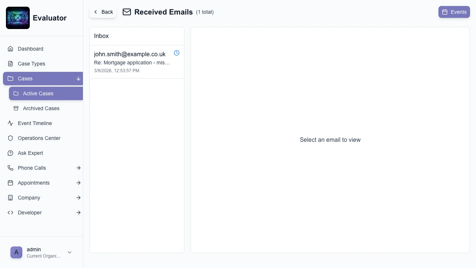Viewport: 476px width, 268px height.
Task: Select the Appointments calendar icon
Action: [x=10, y=183]
